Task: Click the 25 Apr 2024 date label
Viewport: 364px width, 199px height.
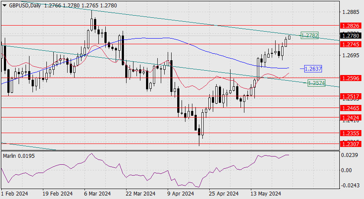Action: click(x=224, y=193)
